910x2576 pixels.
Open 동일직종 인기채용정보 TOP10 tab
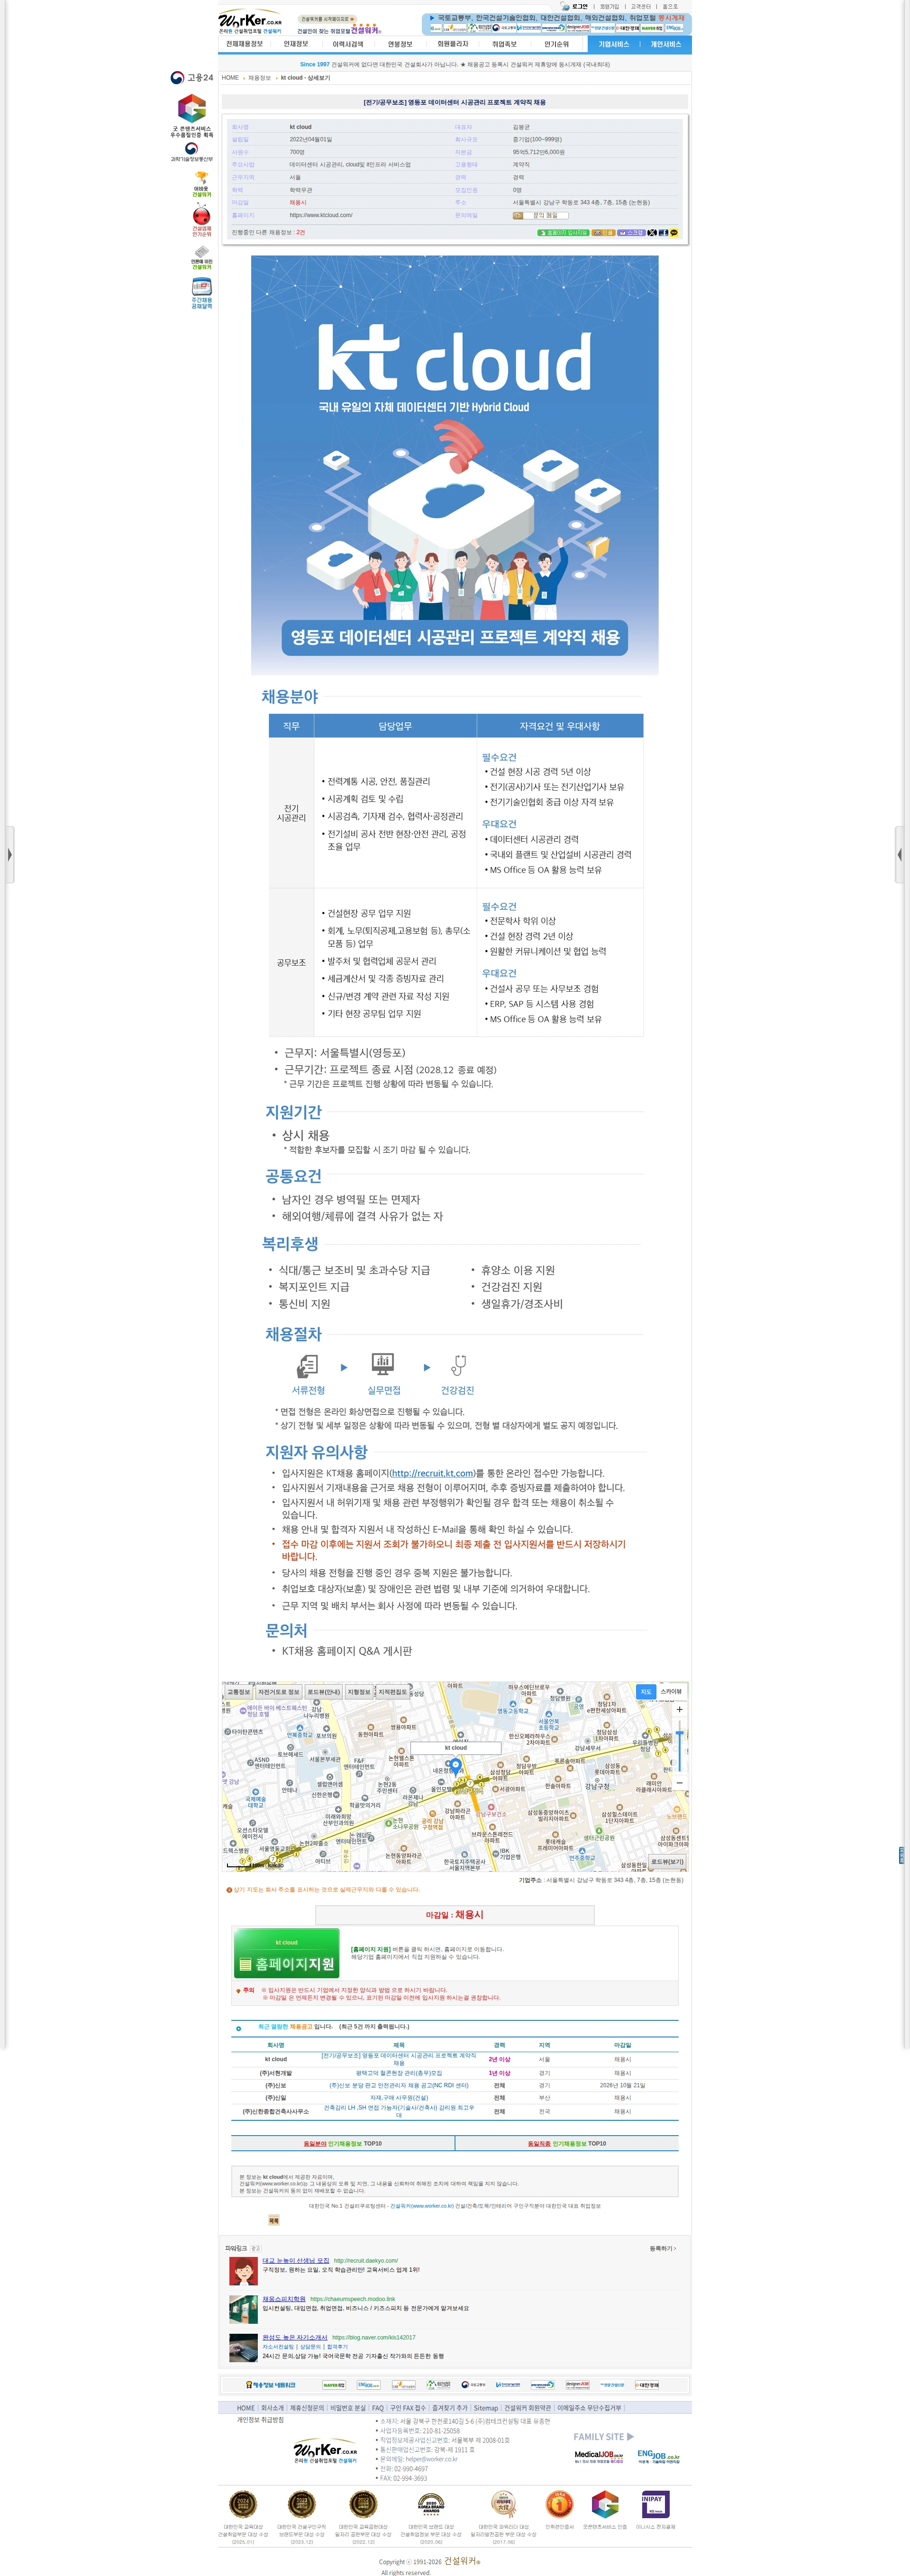pyautogui.click(x=566, y=2143)
